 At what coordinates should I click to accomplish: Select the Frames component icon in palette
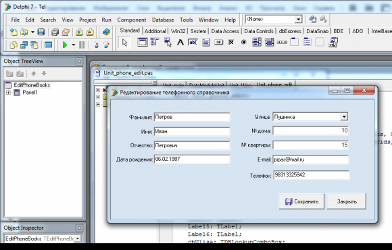pyautogui.click(x=142, y=43)
